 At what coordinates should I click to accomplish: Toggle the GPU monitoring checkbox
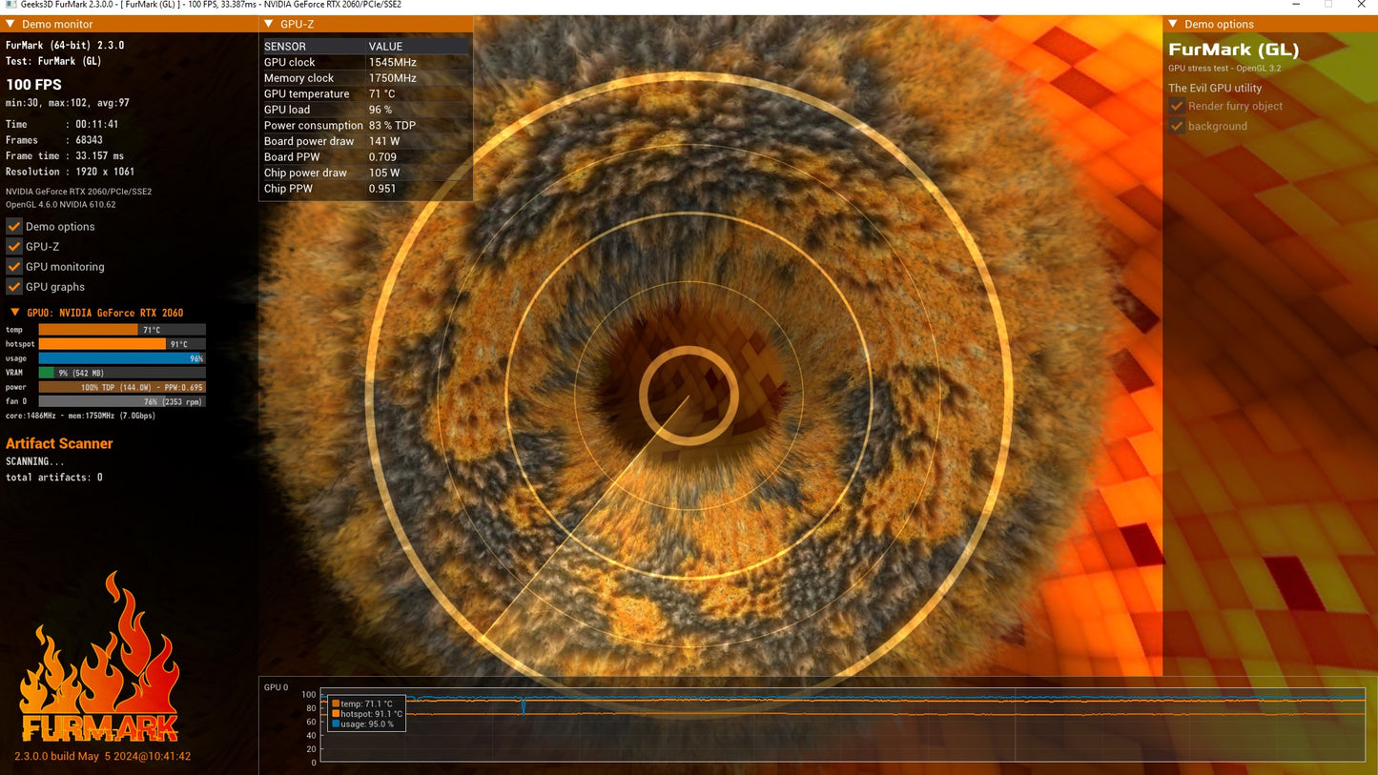tap(14, 267)
